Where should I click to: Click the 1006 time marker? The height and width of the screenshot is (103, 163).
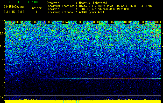(x=96, y=22)
